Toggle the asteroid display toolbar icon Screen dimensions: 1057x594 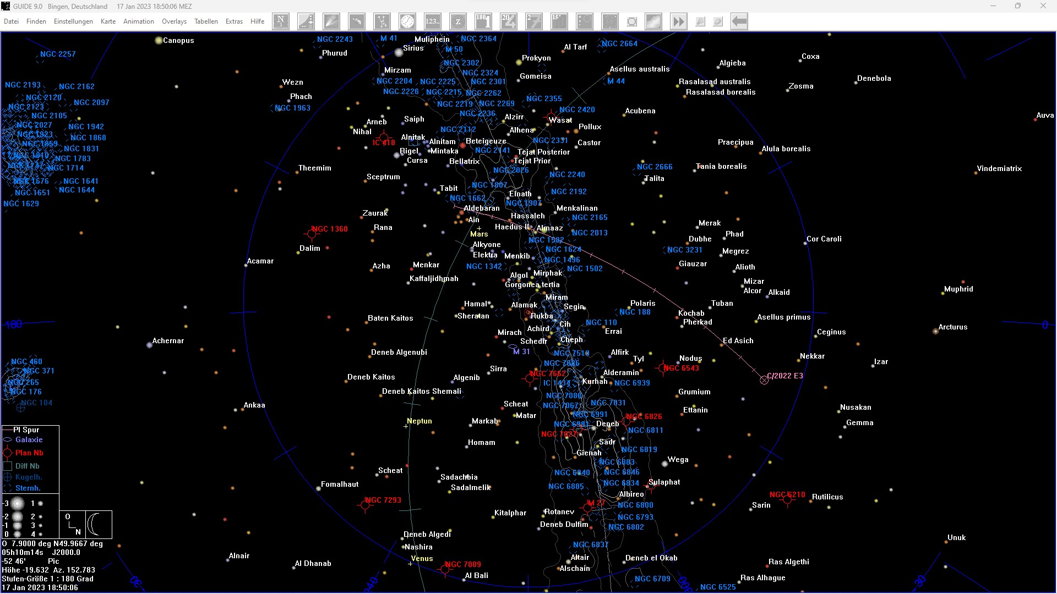click(357, 21)
